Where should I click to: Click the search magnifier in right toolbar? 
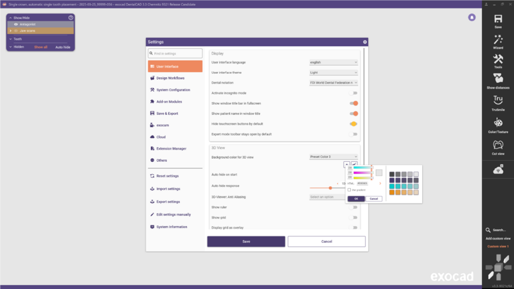point(488,230)
